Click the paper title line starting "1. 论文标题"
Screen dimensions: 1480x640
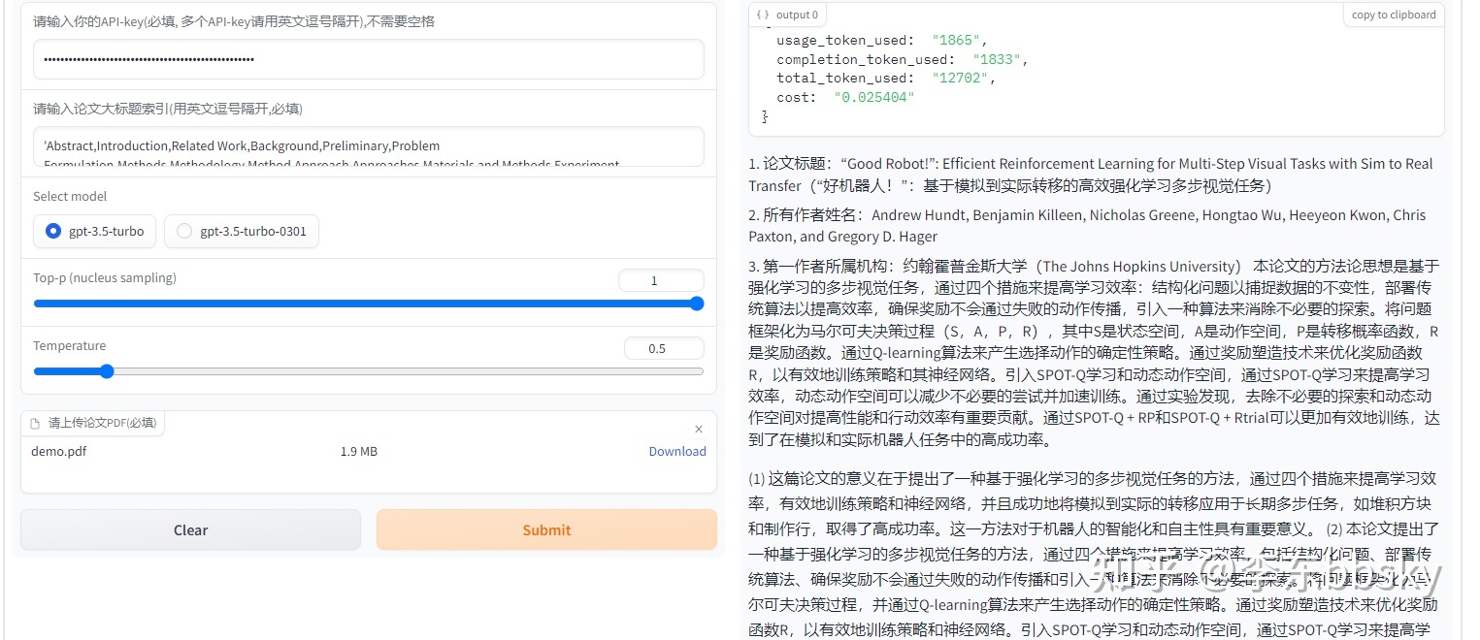pos(1092,175)
